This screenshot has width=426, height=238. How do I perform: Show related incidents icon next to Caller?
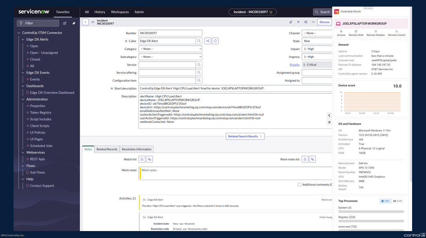tap(208, 41)
